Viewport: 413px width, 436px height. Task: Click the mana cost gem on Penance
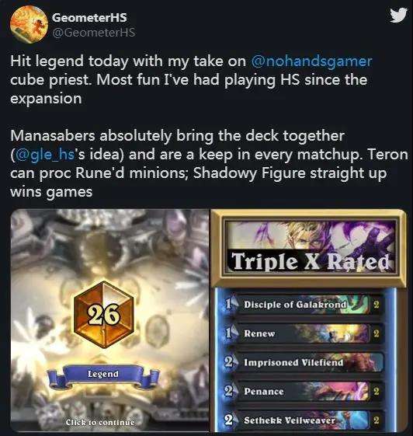pos(229,391)
